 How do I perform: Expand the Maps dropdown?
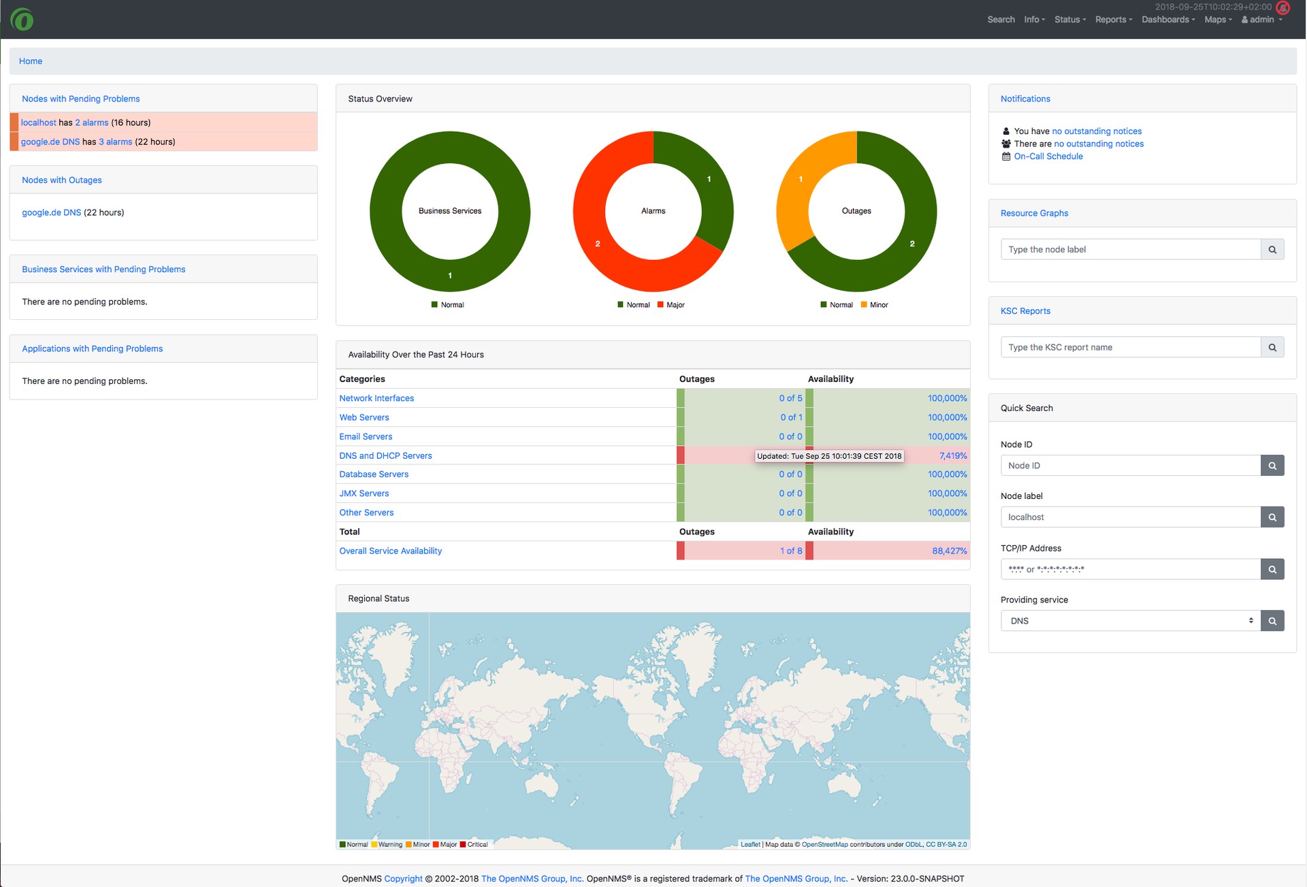(x=1218, y=19)
